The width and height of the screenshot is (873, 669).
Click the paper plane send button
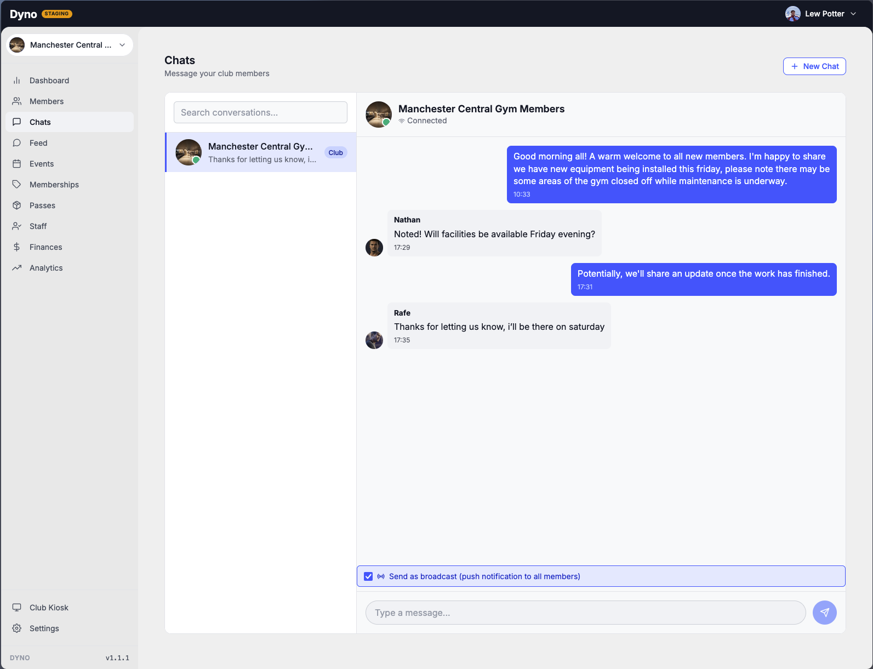point(825,613)
